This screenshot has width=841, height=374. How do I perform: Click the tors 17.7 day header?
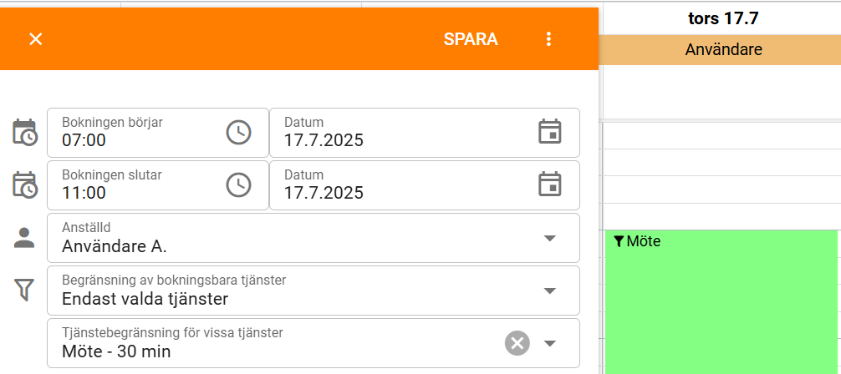[723, 18]
